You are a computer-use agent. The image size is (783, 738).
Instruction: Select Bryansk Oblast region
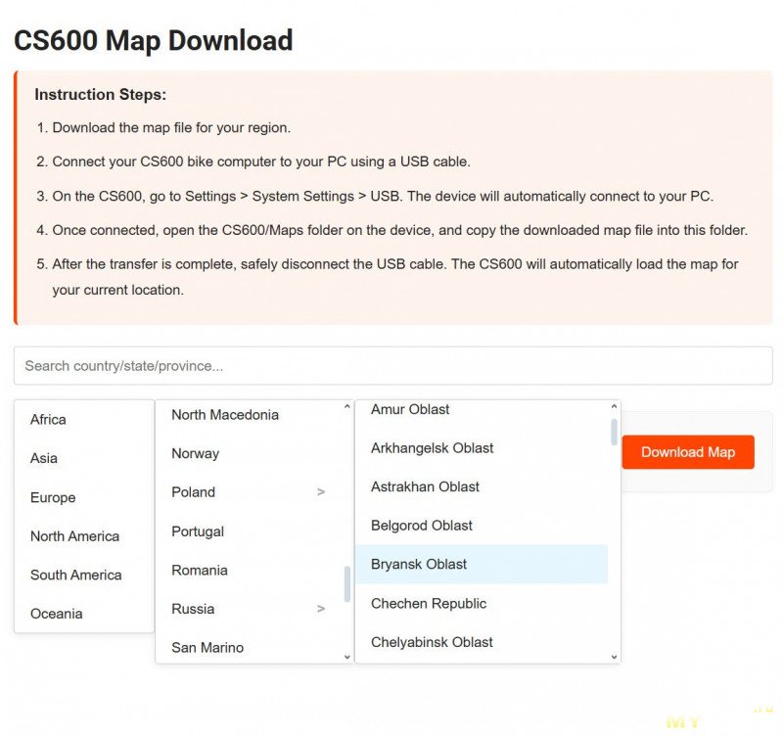pyautogui.click(x=419, y=564)
